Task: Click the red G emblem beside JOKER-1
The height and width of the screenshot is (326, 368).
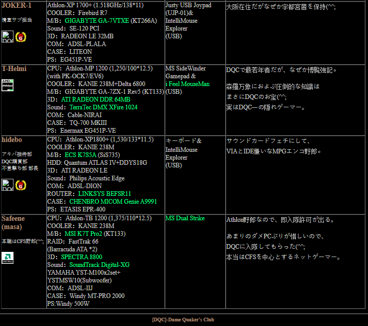Action: click(x=20, y=36)
